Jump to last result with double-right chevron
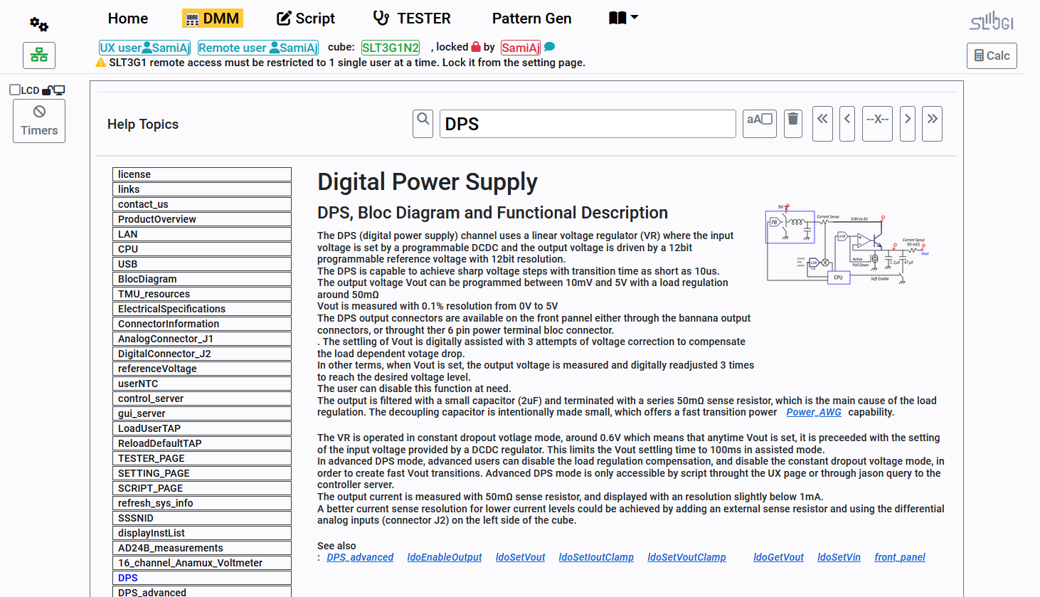This screenshot has height=597, width=1040. coord(932,123)
